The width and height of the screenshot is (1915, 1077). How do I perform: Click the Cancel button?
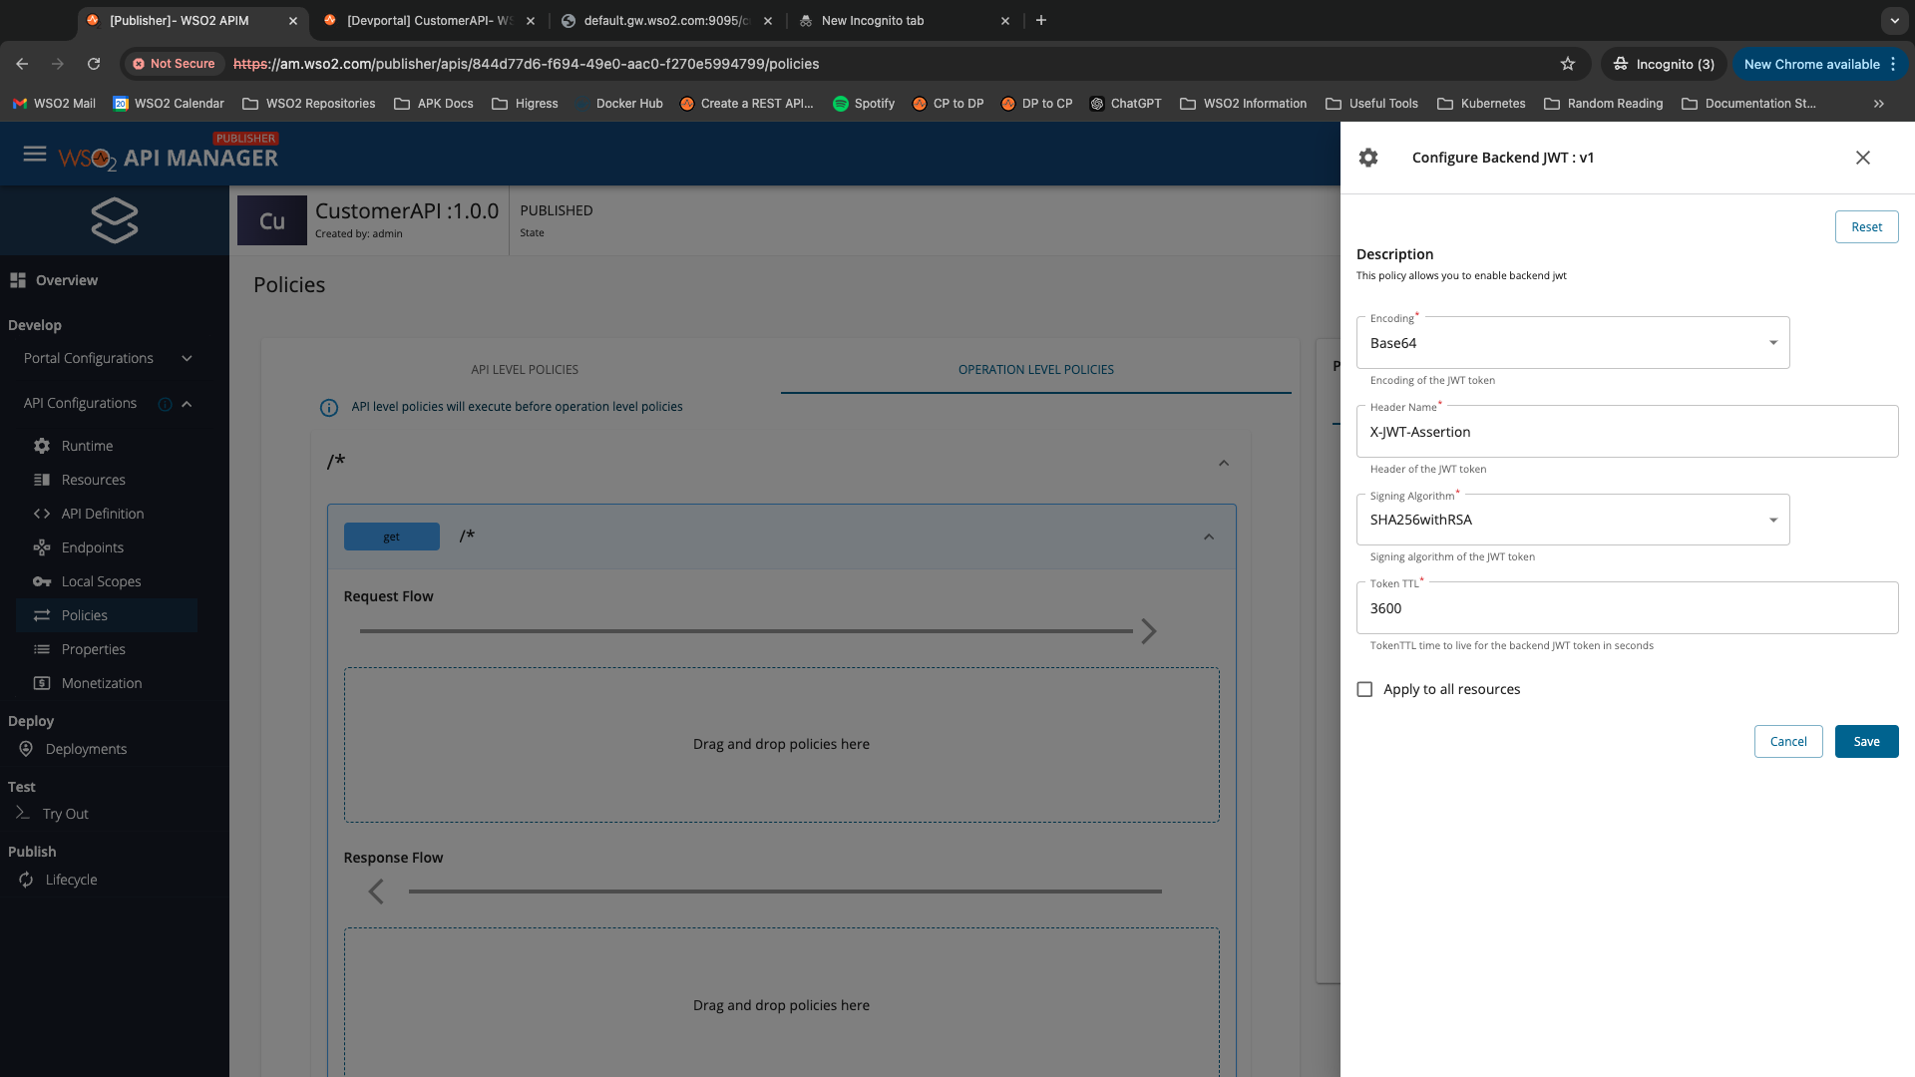(x=1788, y=741)
